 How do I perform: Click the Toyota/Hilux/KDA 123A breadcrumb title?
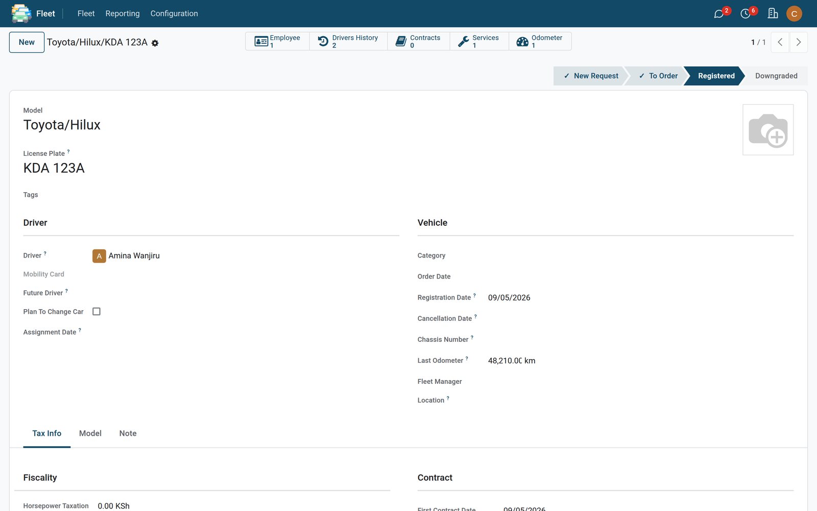[x=97, y=42]
